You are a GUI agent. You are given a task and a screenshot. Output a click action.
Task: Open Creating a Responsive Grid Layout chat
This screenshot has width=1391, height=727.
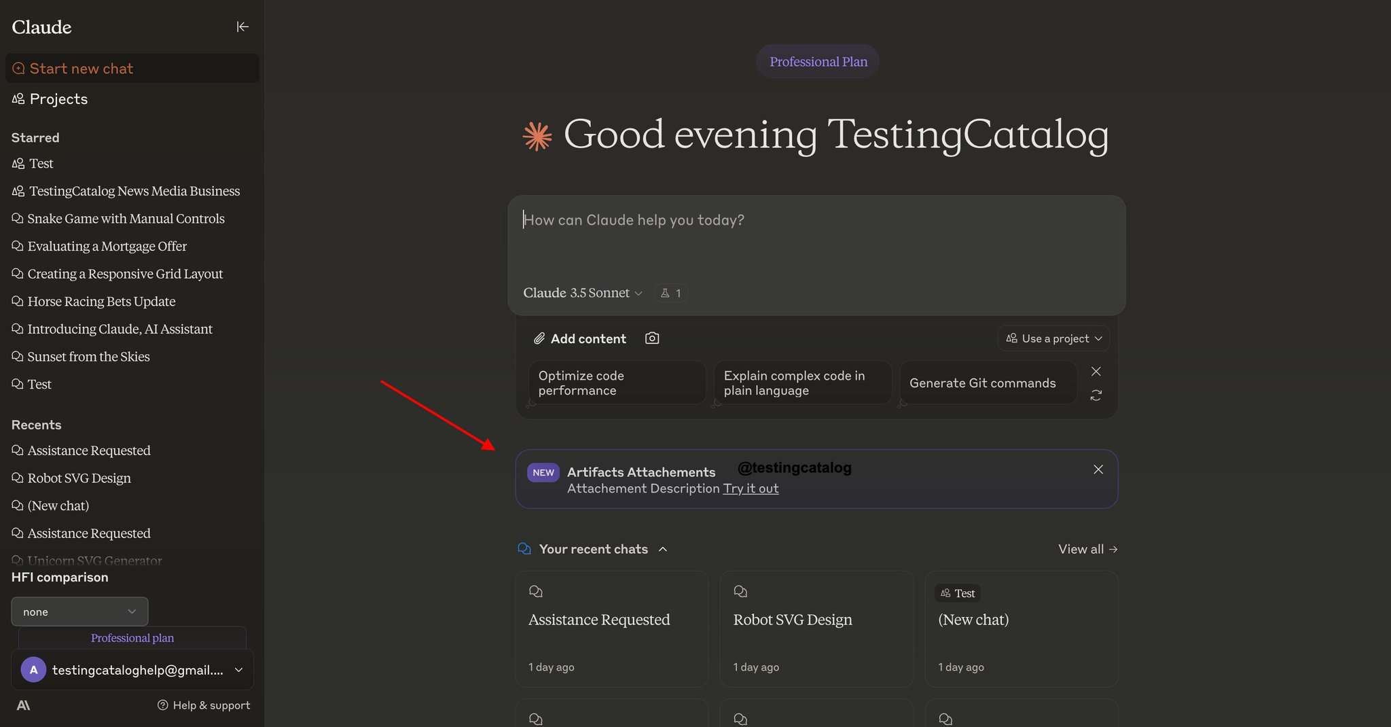coord(118,274)
